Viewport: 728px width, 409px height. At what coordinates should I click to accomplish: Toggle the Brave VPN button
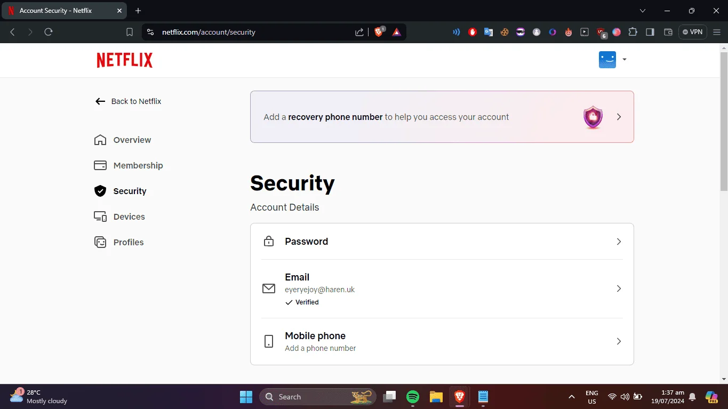(x=692, y=32)
